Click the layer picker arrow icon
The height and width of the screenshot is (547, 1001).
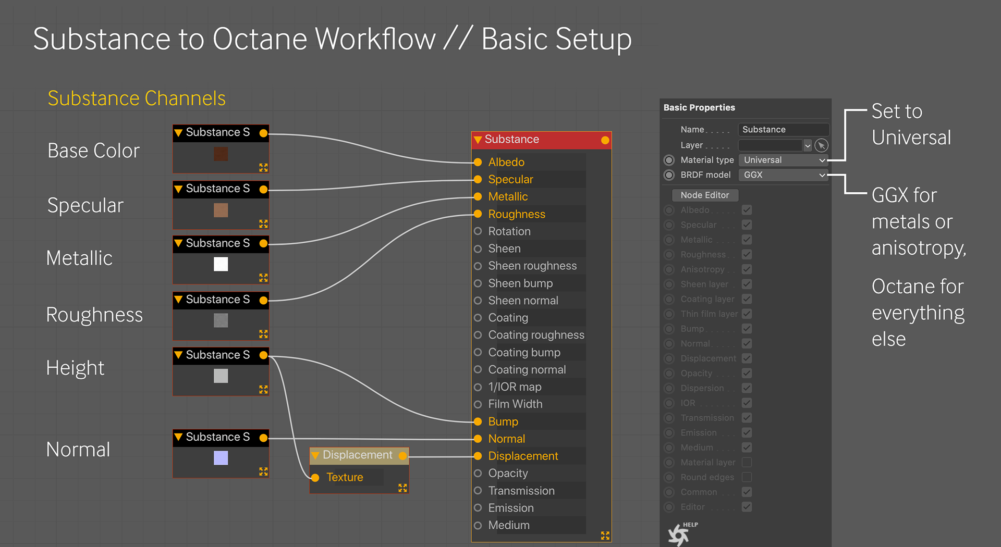pyautogui.click(x=821, y=145)
